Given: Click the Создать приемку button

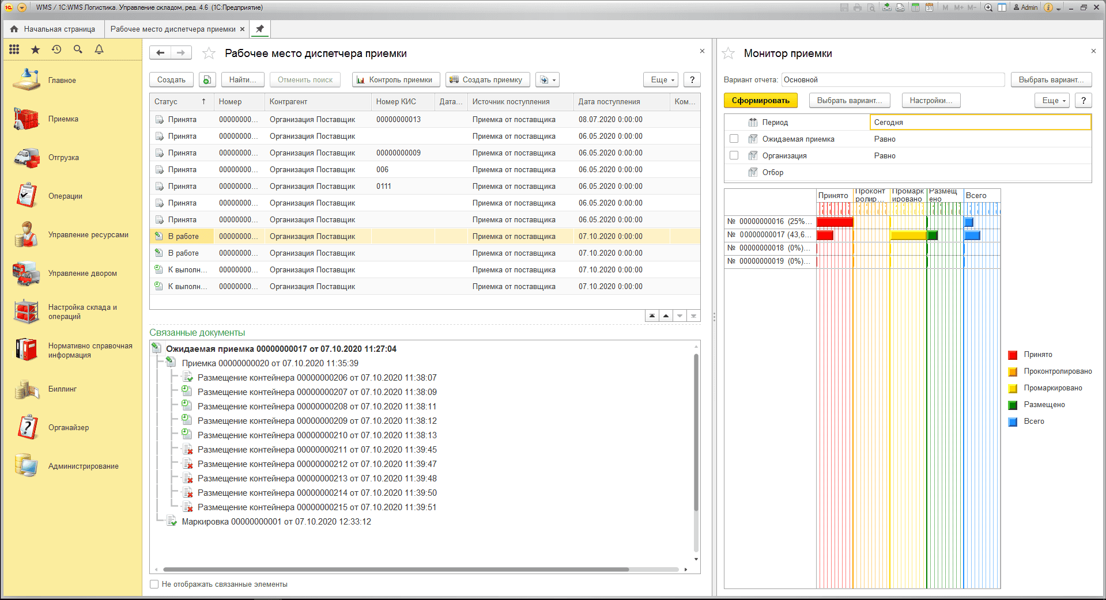Looking at the screenshot, I should point(486,80).
